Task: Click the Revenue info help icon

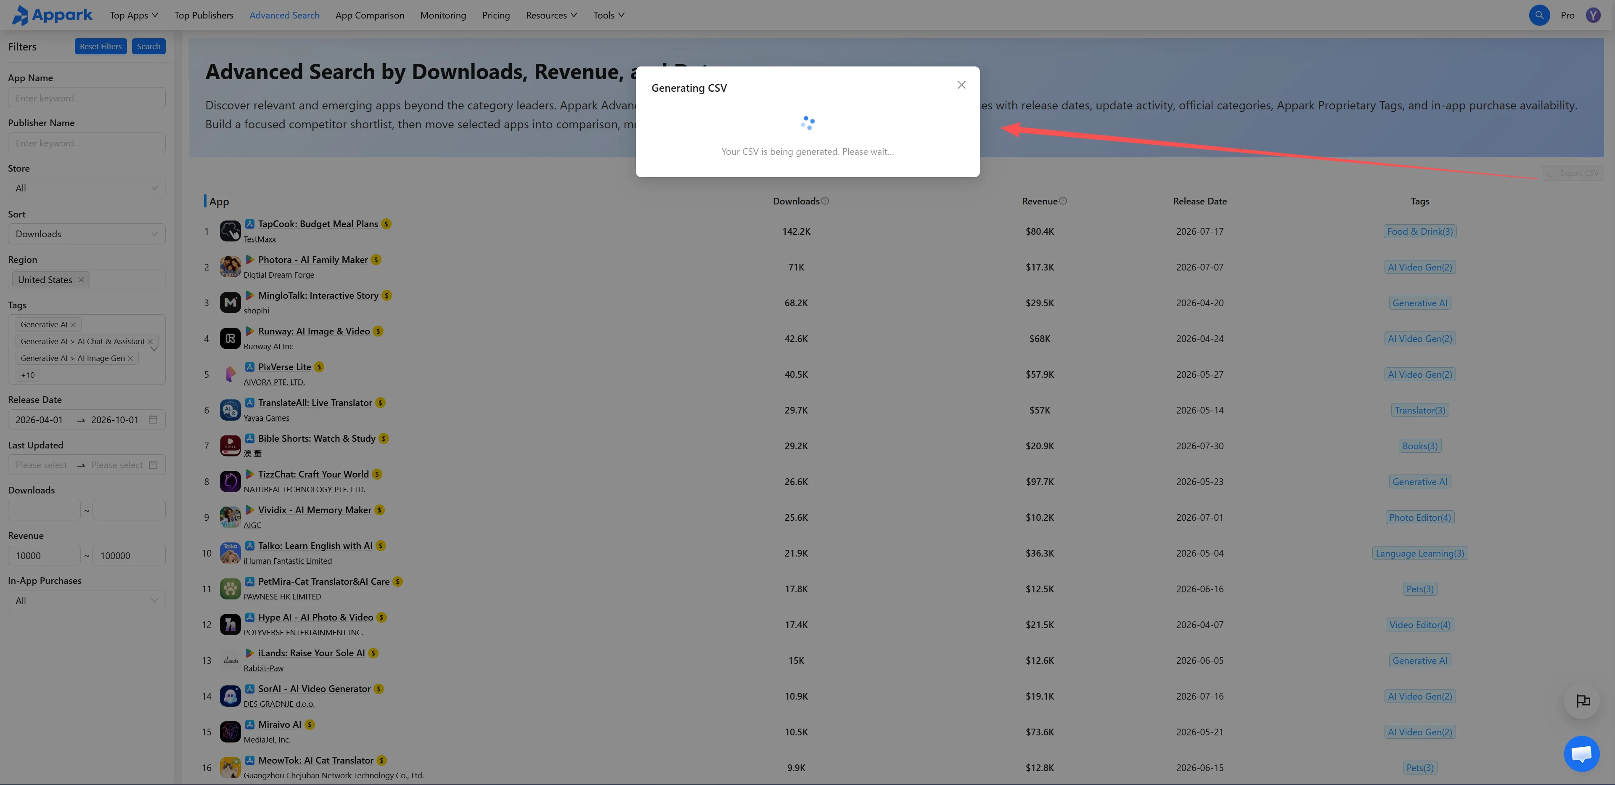Action: coord(1062,201)
